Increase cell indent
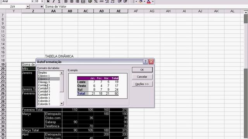Screen dimensions: 248x139 [125, 2]
